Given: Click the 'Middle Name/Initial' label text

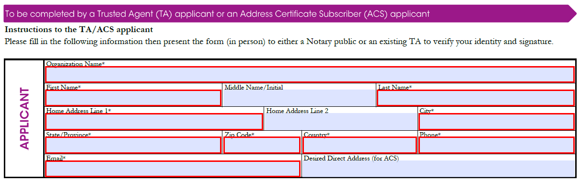Looking at the screenshot, I should 254,87.
